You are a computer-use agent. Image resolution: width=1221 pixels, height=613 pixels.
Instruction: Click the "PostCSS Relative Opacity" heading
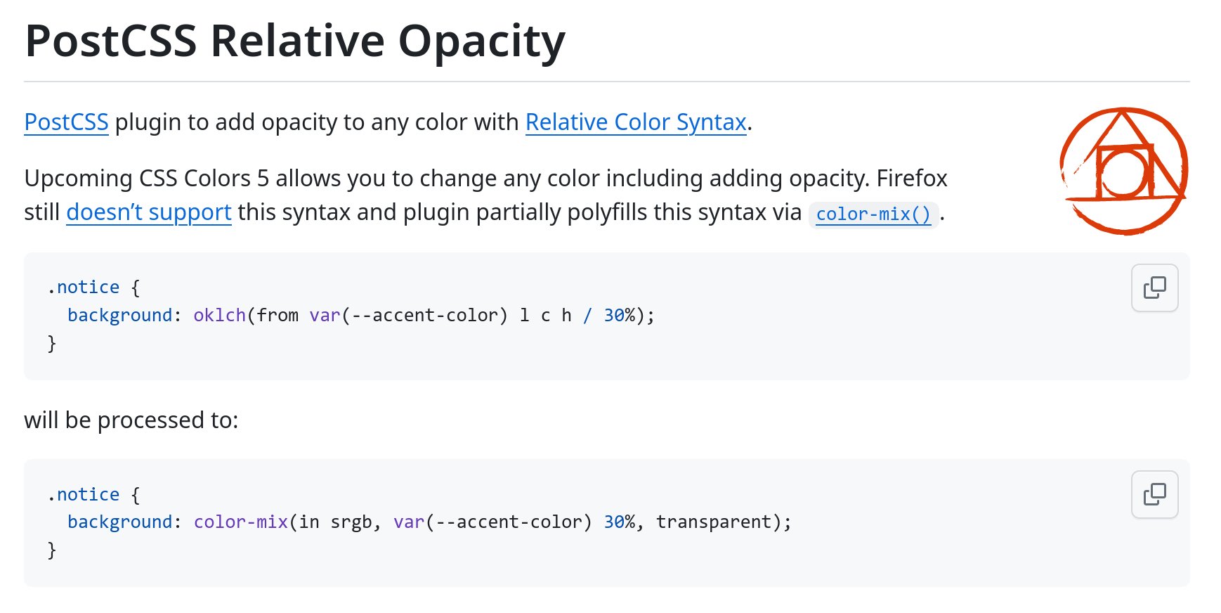(x=295, y=41)
